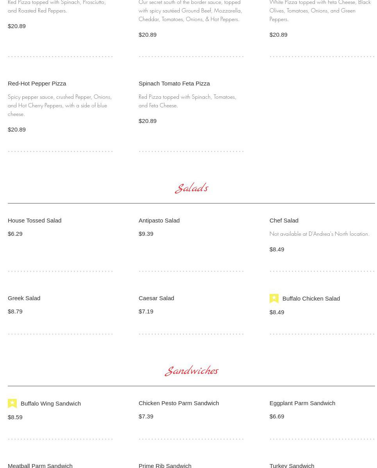Select the Spinach Tomato Feta Pizza title
The height and width of the screenshot is (468, 377).
(174, 84)
